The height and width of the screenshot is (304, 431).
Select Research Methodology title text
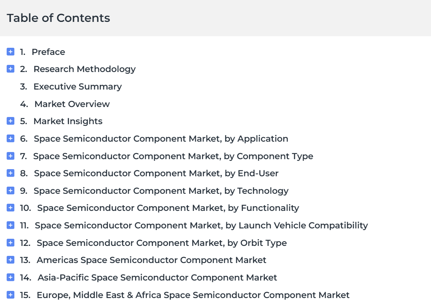(85, 69)
